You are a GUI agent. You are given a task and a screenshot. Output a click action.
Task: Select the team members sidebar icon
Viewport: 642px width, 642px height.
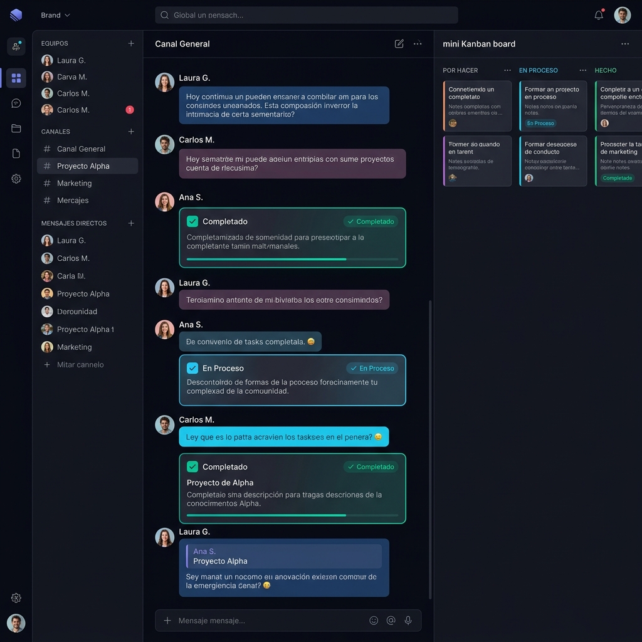(16, 46)
